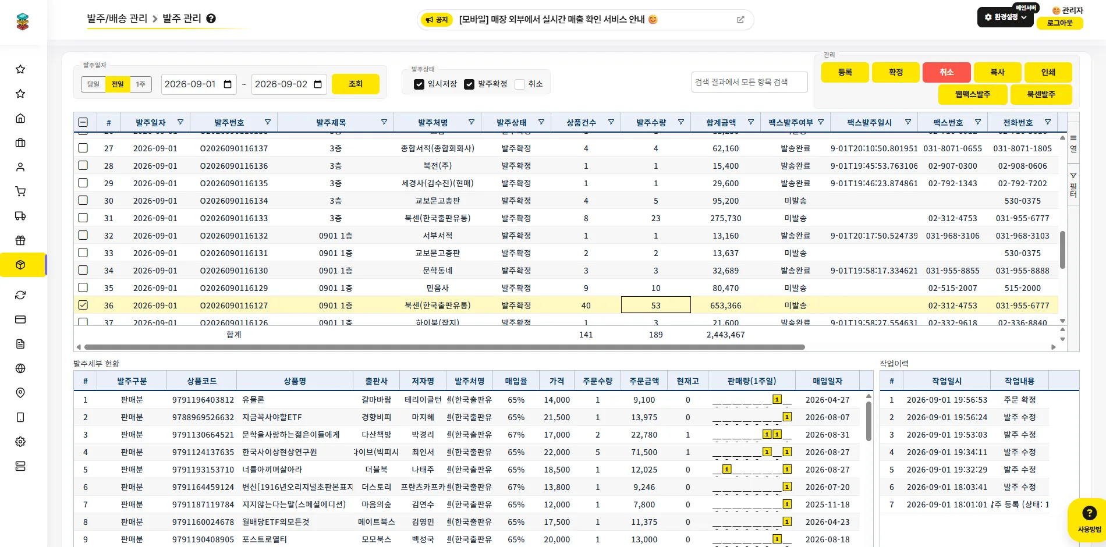The image size is (1106, 547).
Task: Click the sync refresh sidebar icon
Action: [x=20, y=295]
